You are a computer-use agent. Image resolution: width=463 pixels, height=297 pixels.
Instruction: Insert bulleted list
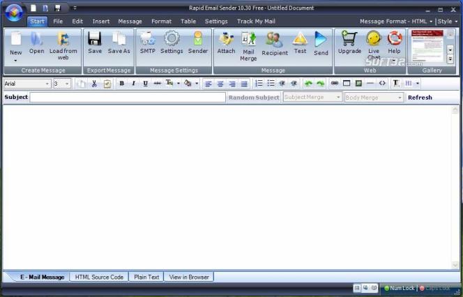point(271,84)
